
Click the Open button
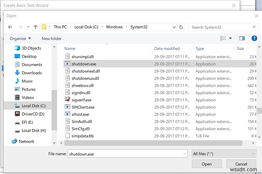click(x=207, y=164)
